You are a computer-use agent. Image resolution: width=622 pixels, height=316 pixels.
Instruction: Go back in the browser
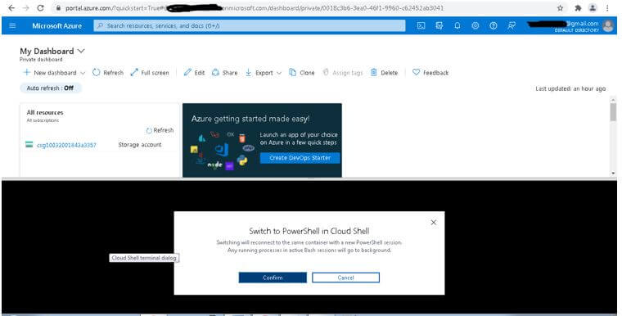11,8
